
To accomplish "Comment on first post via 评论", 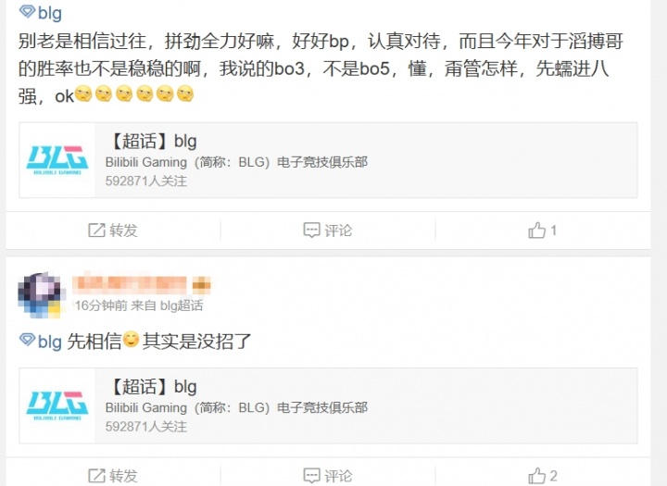I will point(328,231).
